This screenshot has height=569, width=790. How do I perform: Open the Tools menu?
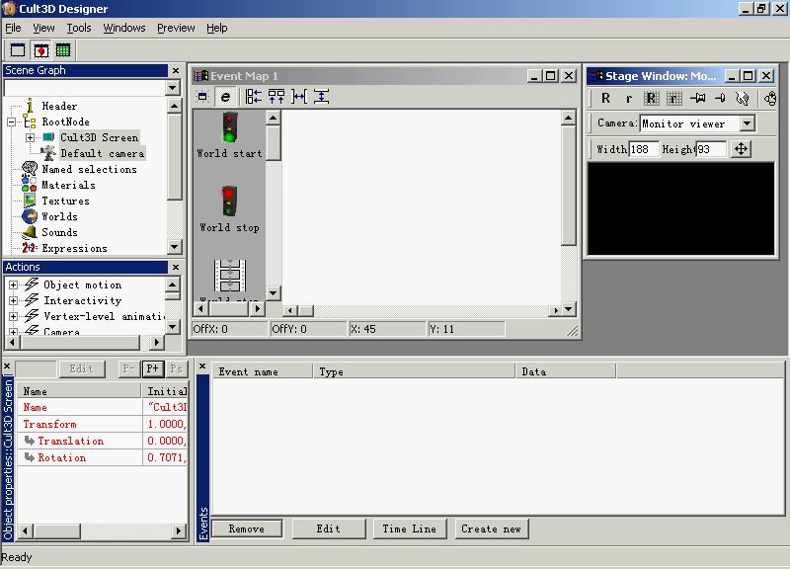pos(79,28)
